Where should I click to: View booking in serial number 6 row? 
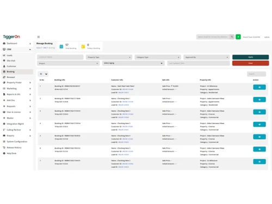tap(259, 149)
